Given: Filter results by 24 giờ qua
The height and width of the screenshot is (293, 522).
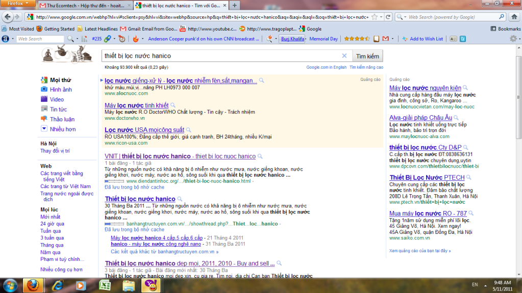Looking at the screenshot, I should pos(52,224).
